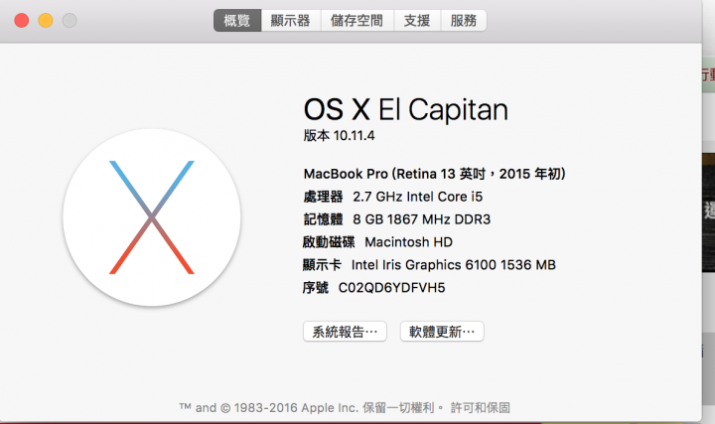
Task: Go to the 支援 tab
Action: (417, 21)
